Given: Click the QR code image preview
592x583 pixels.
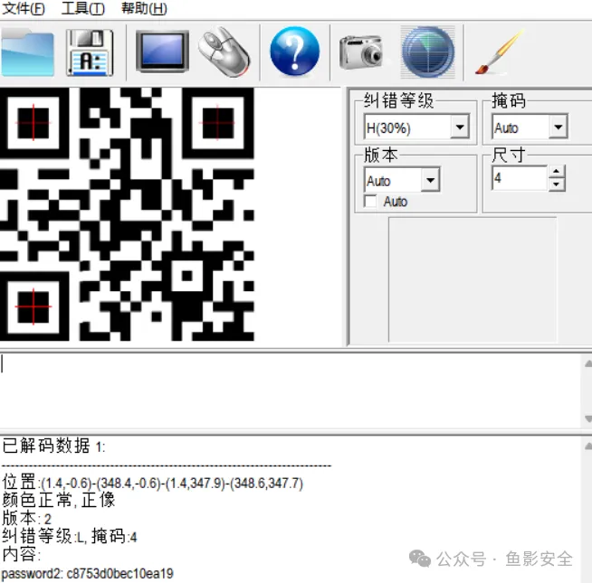Looking at the screenshot, I should coord(127,214).
